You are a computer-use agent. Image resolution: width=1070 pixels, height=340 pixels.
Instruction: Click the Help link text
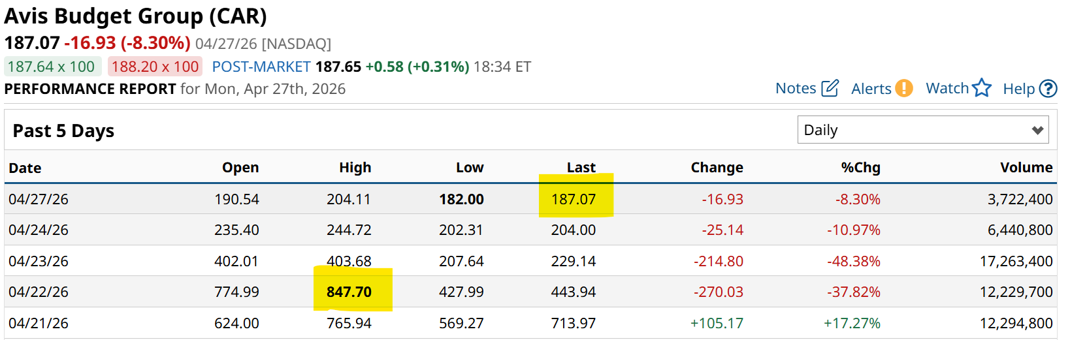pos(1019,89)
